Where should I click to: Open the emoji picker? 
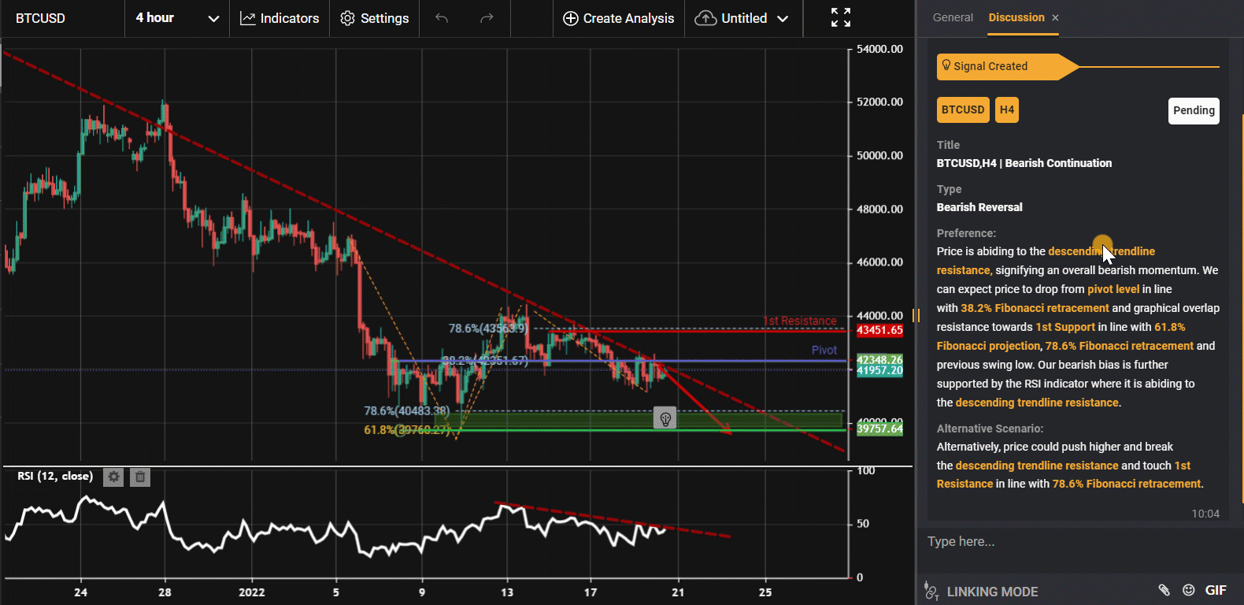1189,590
